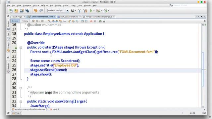This screenshot has height=119, width=212.
Task: Toggle Highlight Search in editor toolbar
Action: click(60, 21)
